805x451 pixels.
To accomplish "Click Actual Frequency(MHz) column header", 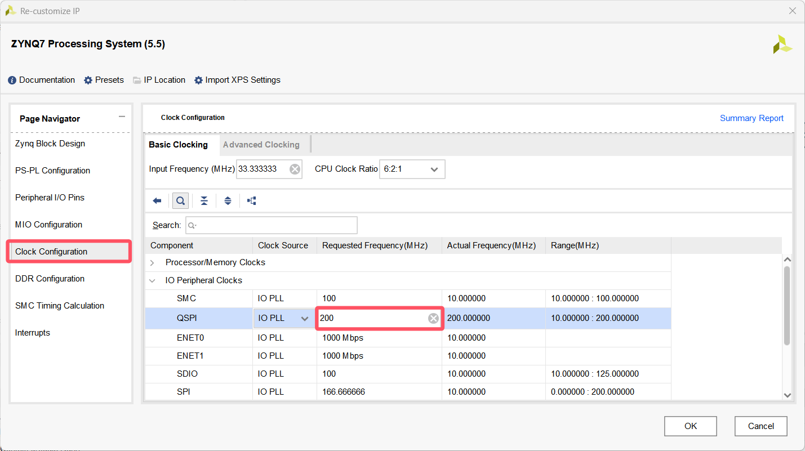I will (x=493, y=245).
